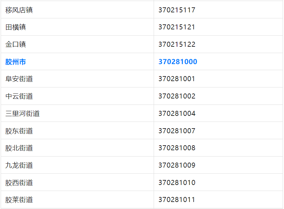Click the 370281000 code link
The width and height of the screenshot is (284, 209).
tap(178, 62)
